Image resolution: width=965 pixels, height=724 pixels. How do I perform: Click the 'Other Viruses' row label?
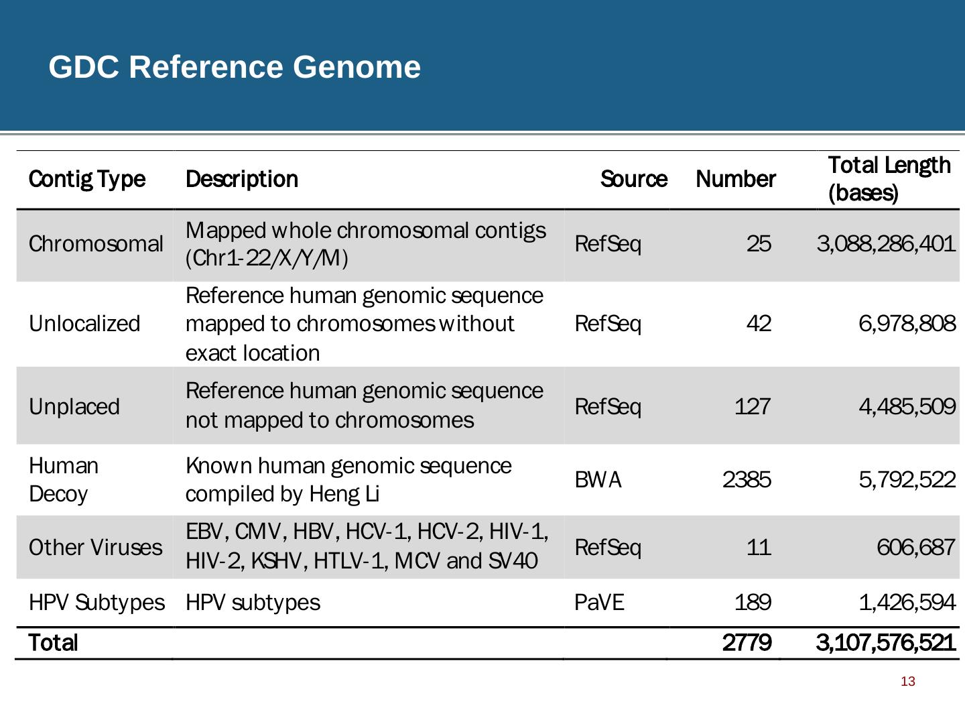point(96,547)
